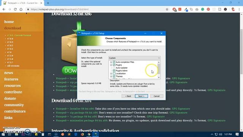Launch Firefox from the taskbar
243x137 pixels.
(82, 134)
